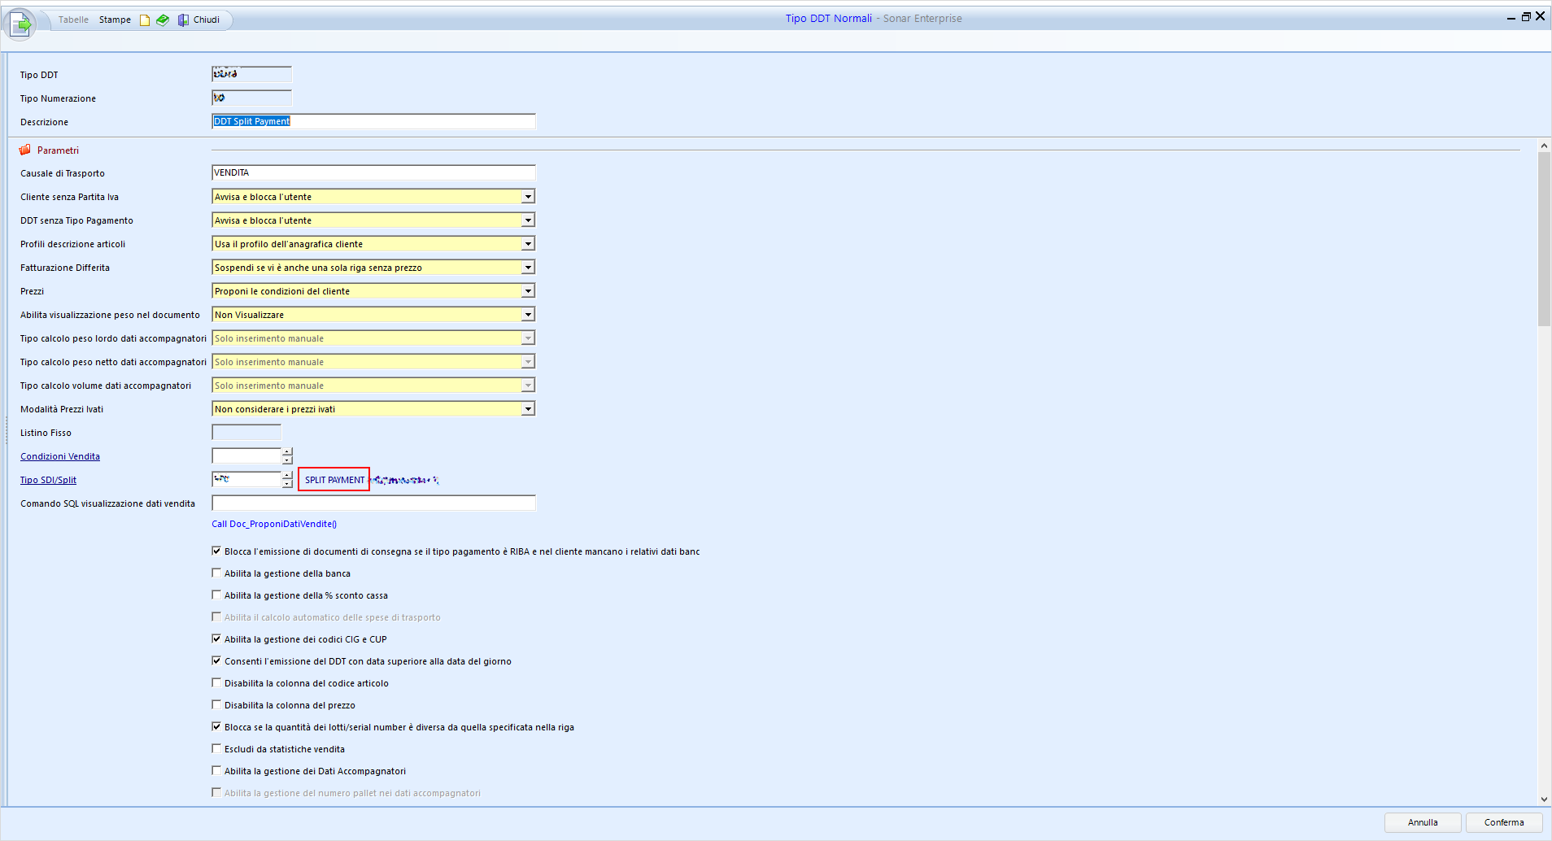Increase Condizioni Vendita with up spinner arrow

coord(287,451)
